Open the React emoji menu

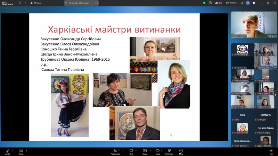[157, 151]
